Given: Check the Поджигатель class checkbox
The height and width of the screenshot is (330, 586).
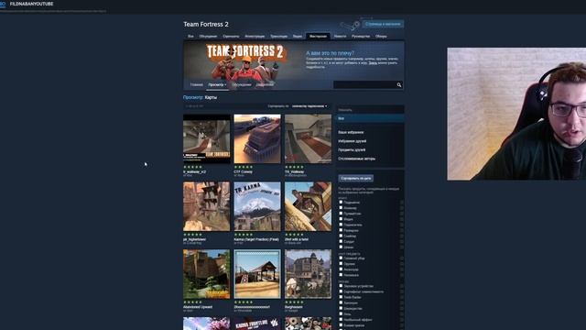Looking at the screenshot, I should click(341, 225).
